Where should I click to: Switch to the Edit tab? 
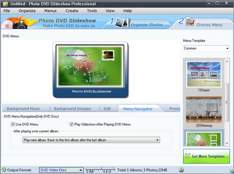[107, 109]
